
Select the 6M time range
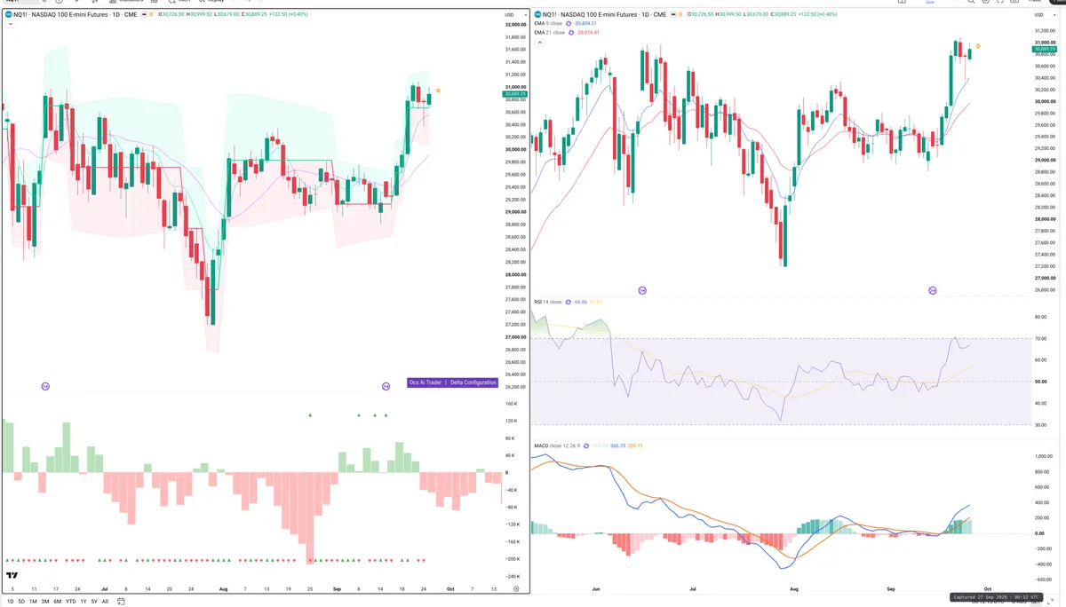57,602
